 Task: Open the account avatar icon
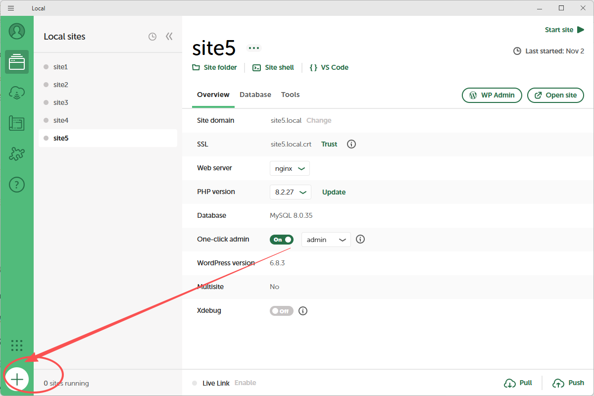[17, 31]
